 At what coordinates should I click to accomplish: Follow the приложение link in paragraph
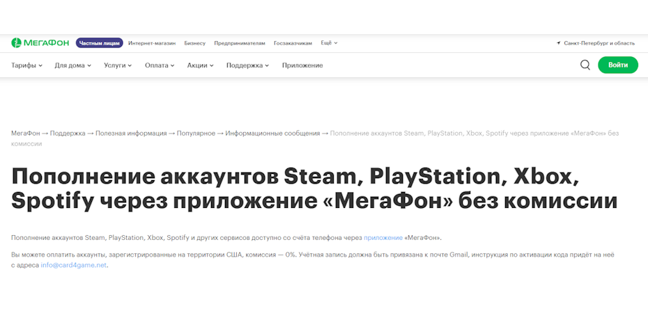click(x=383, y=237)
